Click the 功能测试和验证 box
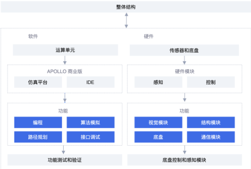 coord(65,160)
